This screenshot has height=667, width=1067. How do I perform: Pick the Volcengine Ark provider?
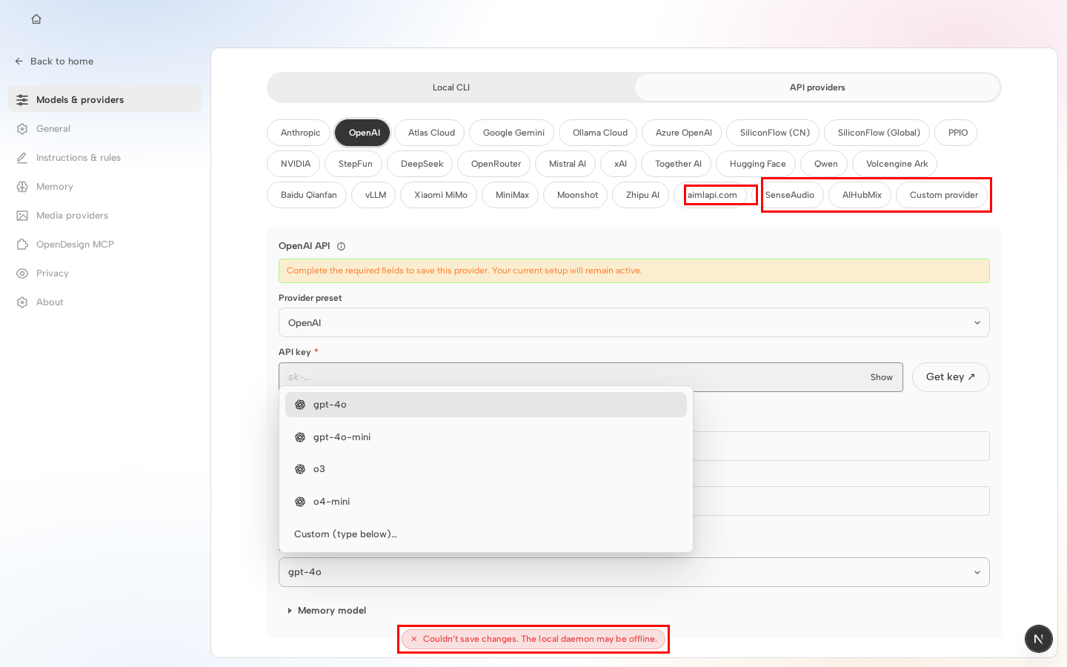(895, 164)
